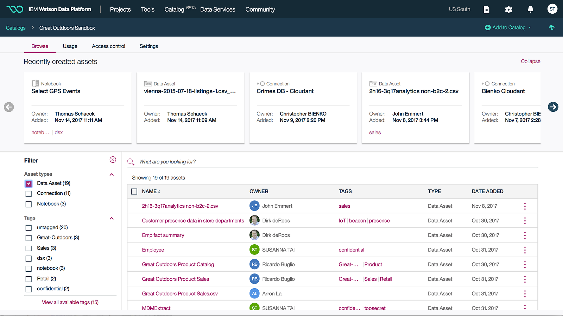
Task: Show previous recently created assets arrow
Action: [x=9, y=107]
